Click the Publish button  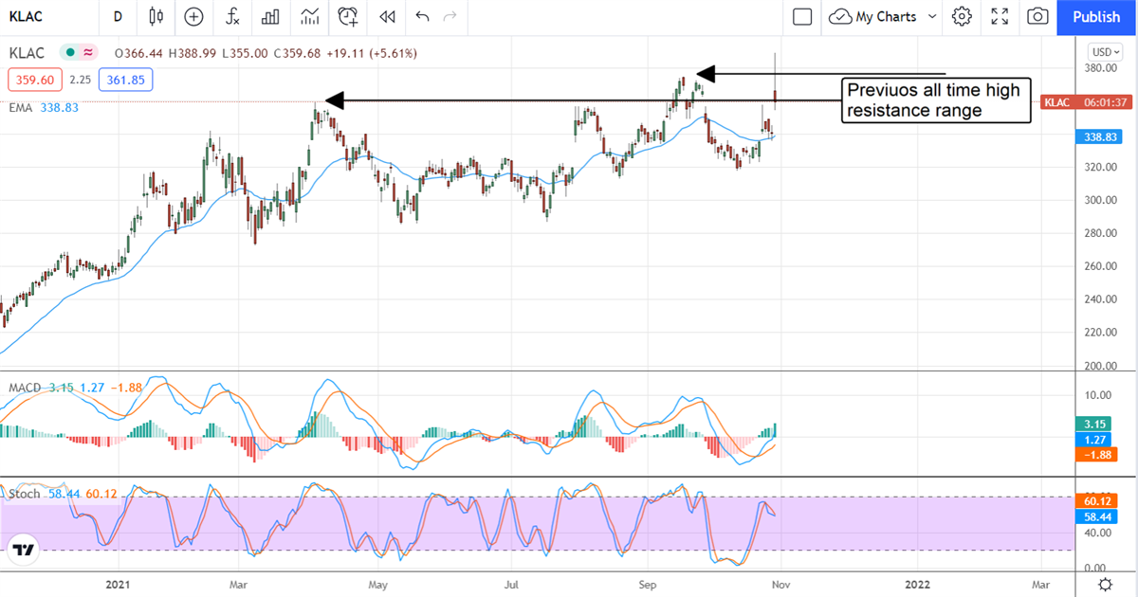(x=1096, y=17)
